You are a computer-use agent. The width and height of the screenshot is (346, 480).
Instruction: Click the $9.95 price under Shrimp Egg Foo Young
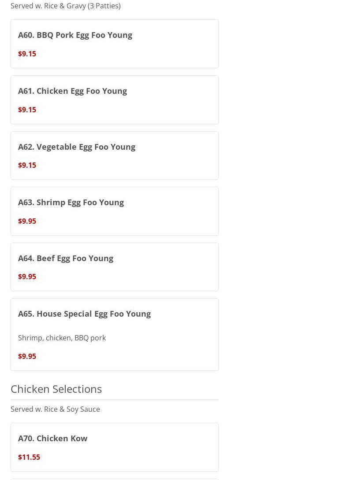27,221
